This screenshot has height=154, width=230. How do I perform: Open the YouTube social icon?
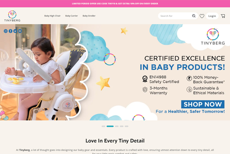pos(20,31)
